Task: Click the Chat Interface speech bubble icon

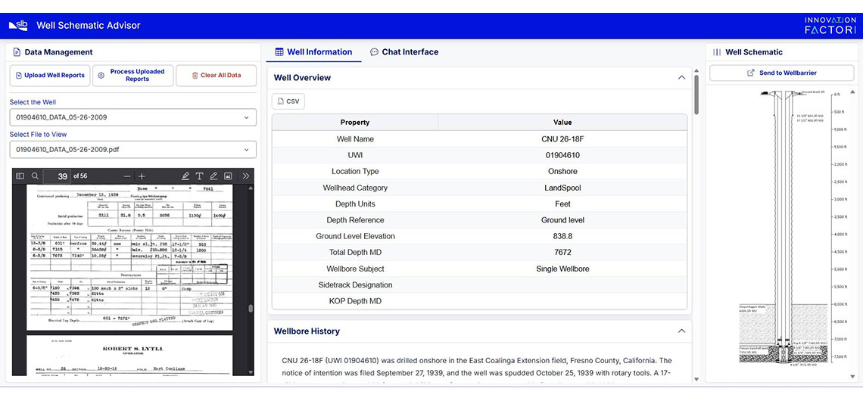Action: click(x=374, y=52)
